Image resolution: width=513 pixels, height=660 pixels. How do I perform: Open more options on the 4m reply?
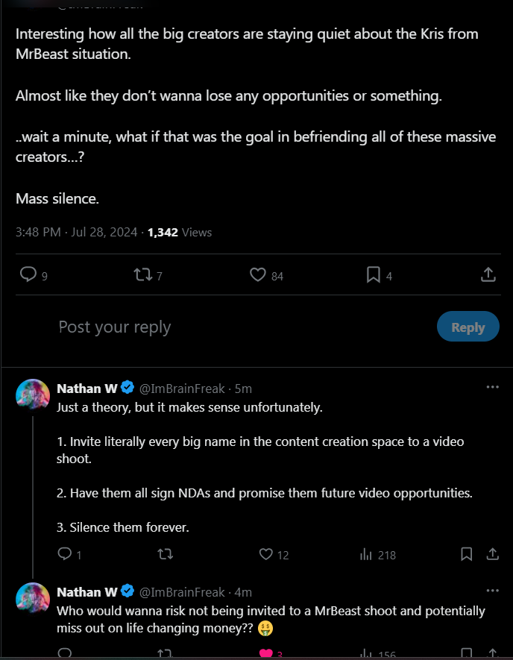[492, 591]
